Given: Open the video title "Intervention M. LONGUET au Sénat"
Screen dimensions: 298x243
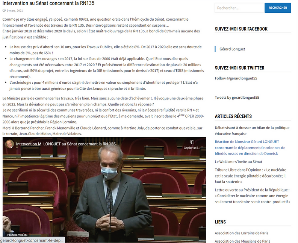Looking at the screenshot, I should tap(65, 144).
